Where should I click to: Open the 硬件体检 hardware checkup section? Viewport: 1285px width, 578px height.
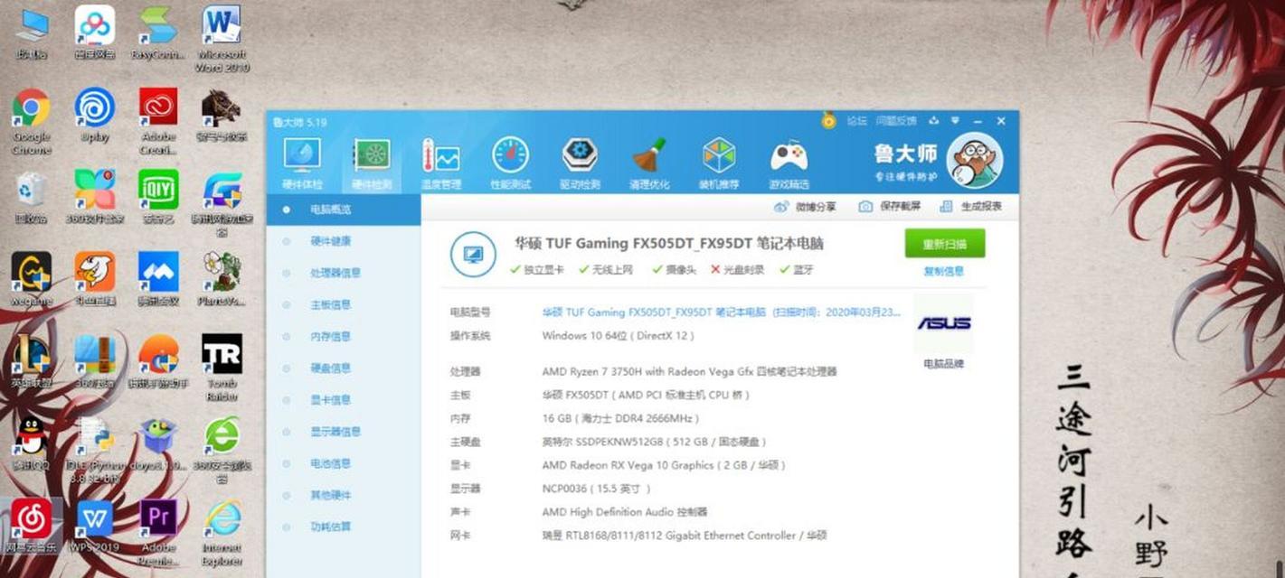302,163
